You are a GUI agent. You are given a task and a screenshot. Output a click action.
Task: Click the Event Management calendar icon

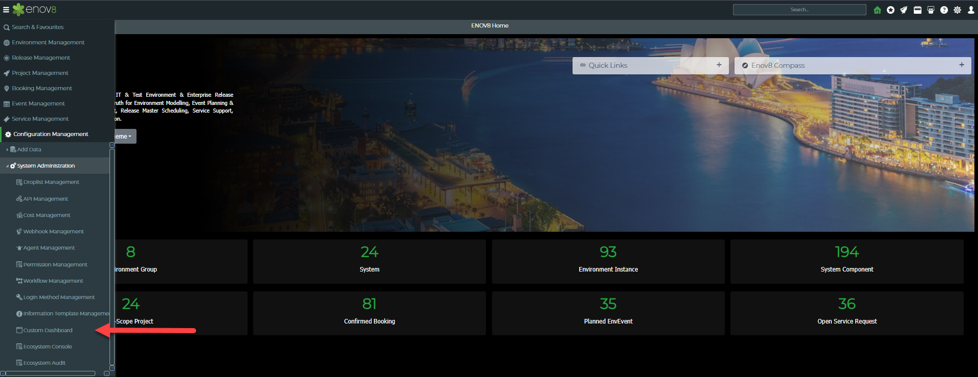click(7, 104)
